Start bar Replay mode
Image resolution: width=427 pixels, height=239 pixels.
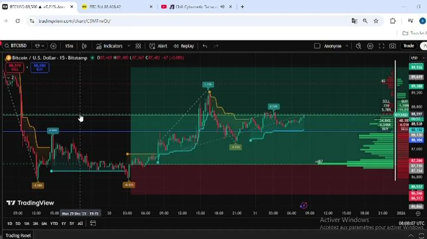pos(184,46)
